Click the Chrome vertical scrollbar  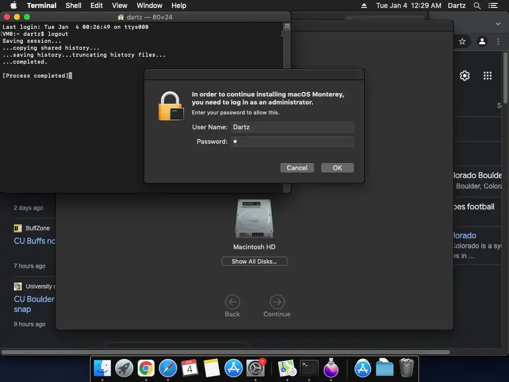506,77
